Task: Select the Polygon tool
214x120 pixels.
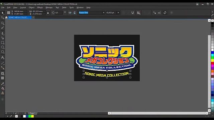Action: tap(2, 52)
